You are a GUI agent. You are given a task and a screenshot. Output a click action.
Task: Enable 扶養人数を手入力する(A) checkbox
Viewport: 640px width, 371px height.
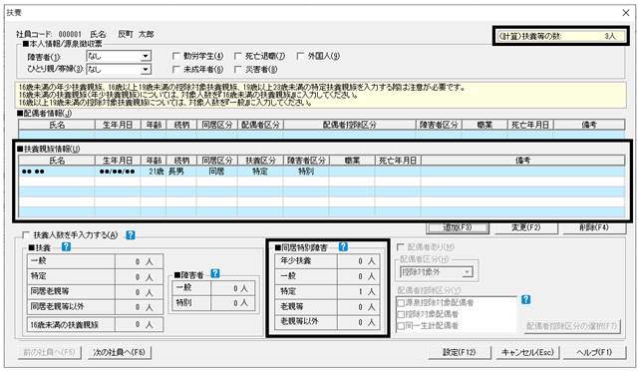point(26,235)
